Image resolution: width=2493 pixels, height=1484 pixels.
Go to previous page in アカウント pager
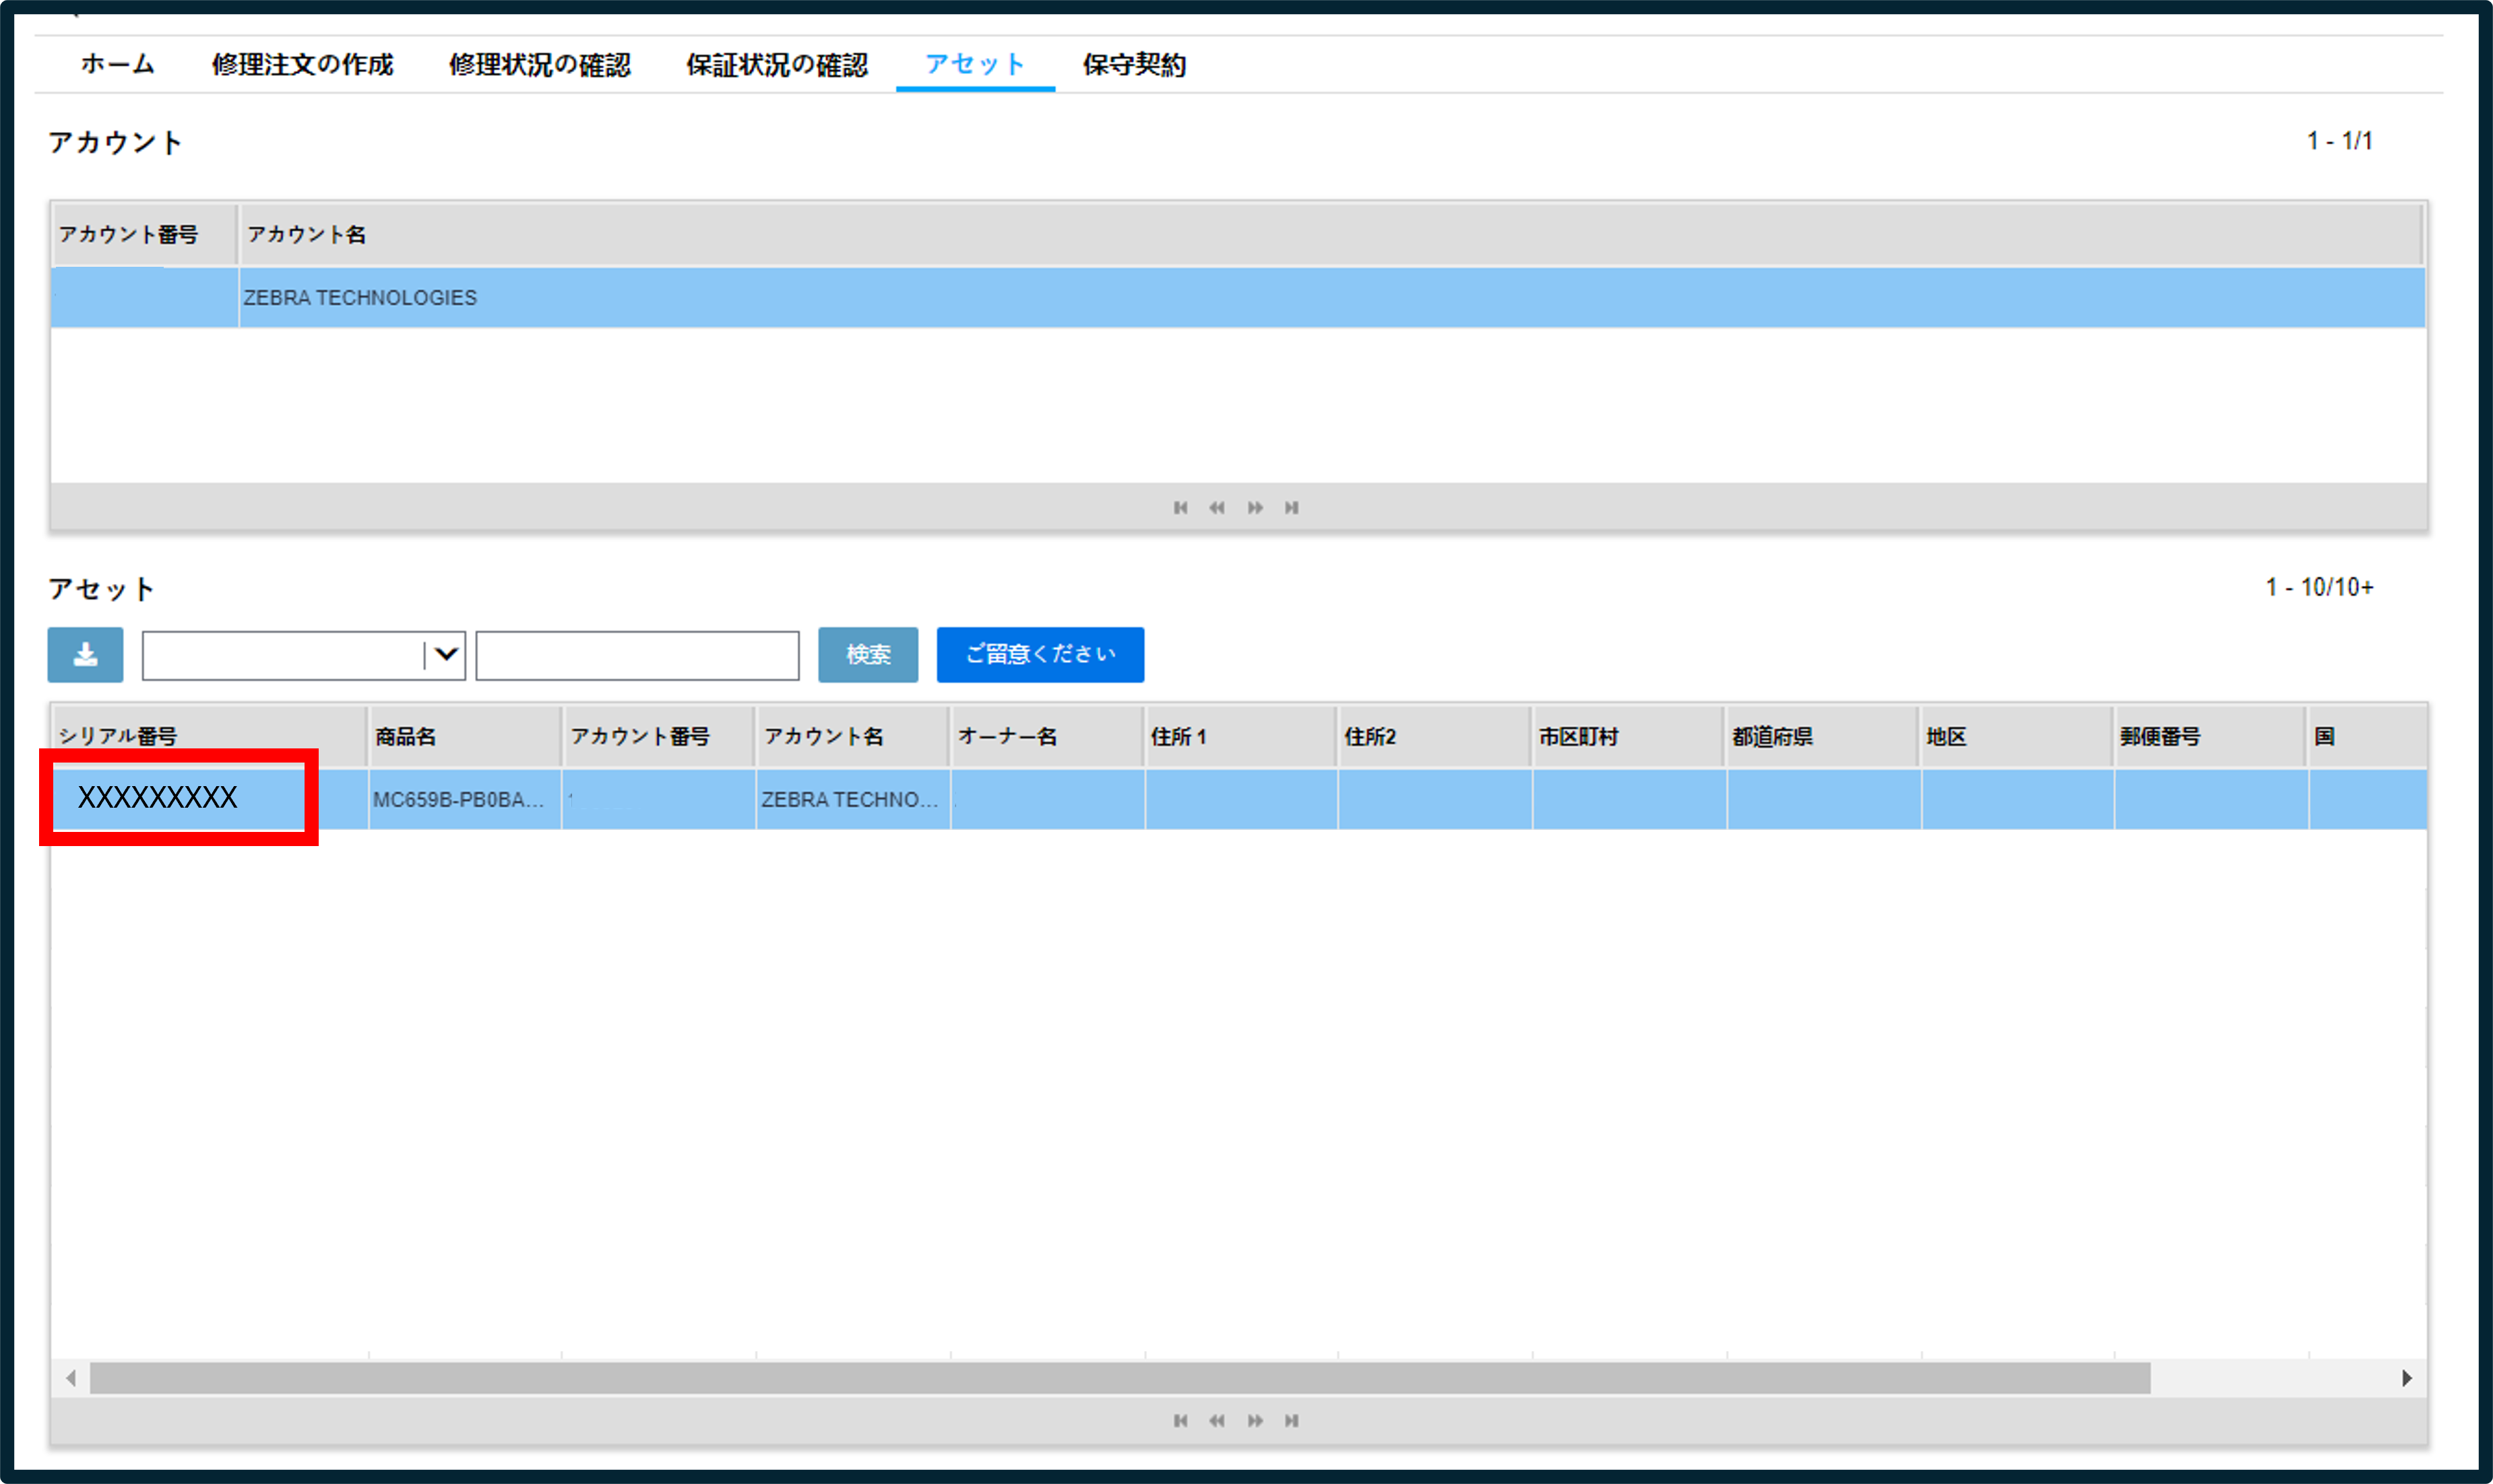(1217, 508)
